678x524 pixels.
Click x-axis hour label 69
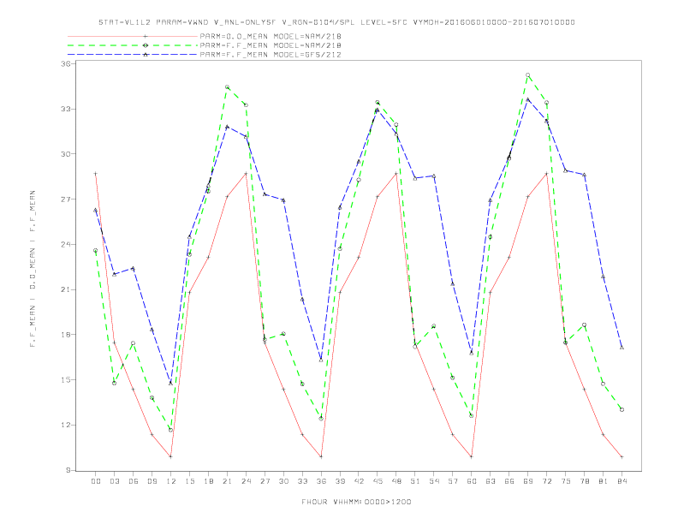[x=528, y=481]
